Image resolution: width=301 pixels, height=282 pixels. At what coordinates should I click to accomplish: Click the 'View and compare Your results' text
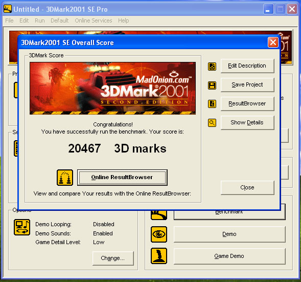(112, 193)
